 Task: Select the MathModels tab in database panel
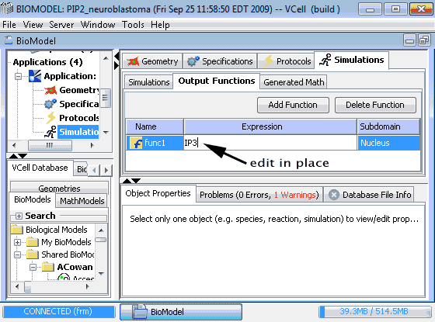[82, 201]
